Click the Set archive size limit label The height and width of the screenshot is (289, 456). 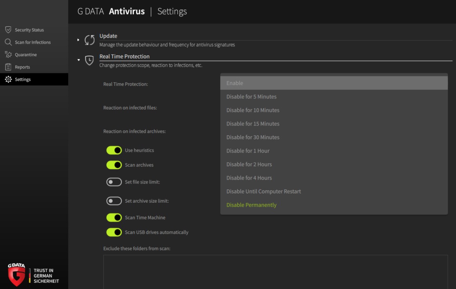point(146,201)
